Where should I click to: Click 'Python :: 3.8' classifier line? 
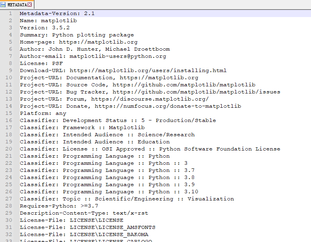point(107,177)
